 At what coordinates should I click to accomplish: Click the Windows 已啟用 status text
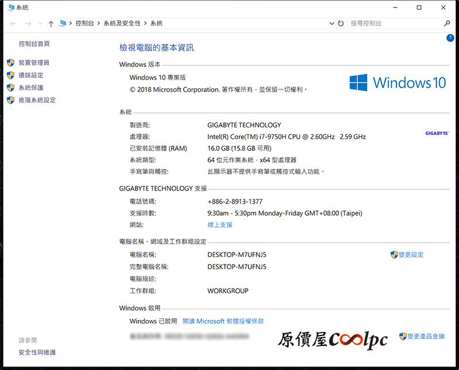point(153,321)
